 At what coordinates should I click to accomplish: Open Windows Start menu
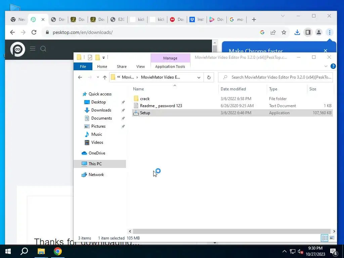[8, 251]
